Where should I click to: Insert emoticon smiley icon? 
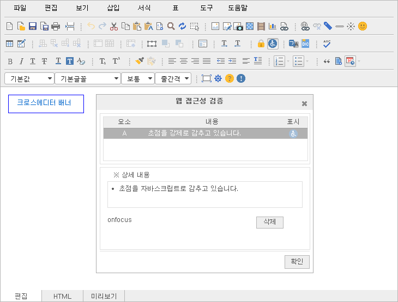tap(362, 26)
